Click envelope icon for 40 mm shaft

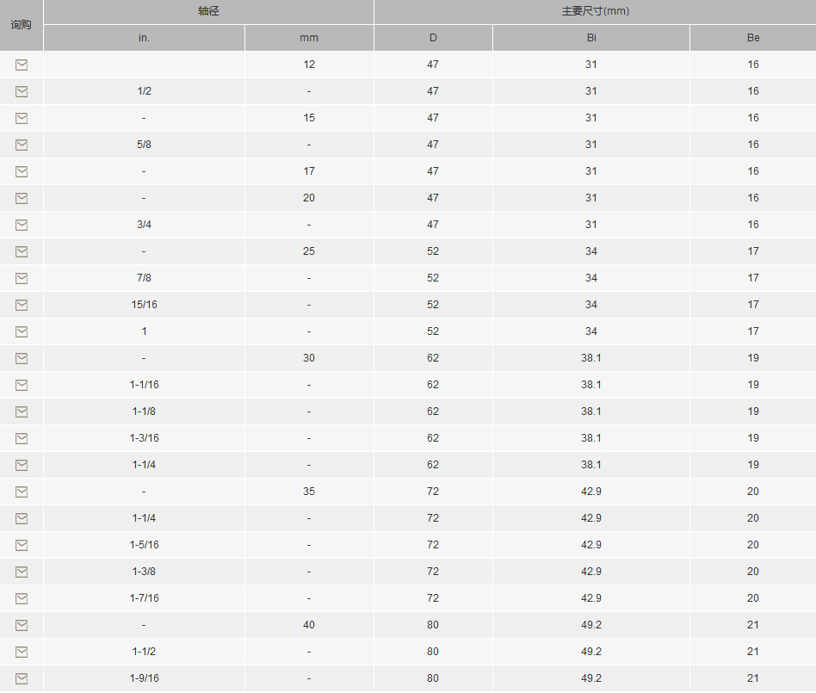(22, 625)
